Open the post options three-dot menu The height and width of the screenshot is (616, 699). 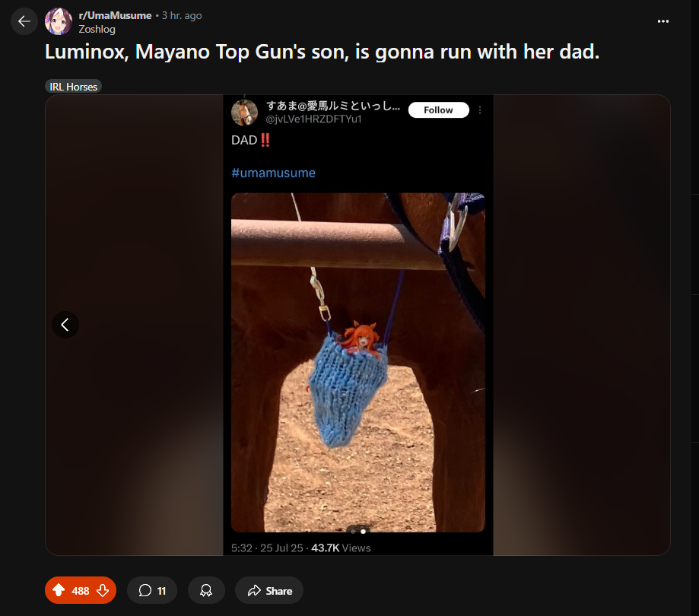tap(663, 21)
